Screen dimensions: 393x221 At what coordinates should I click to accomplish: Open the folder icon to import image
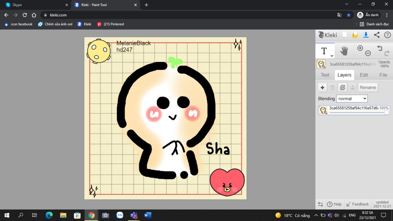click(355, 35)
